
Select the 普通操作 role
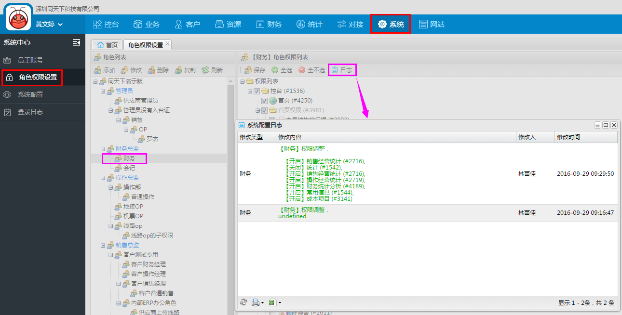click(143, 197)
